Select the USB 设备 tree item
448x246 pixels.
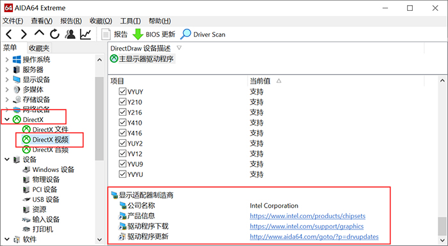pyautogui.click(x=41, y=199)
